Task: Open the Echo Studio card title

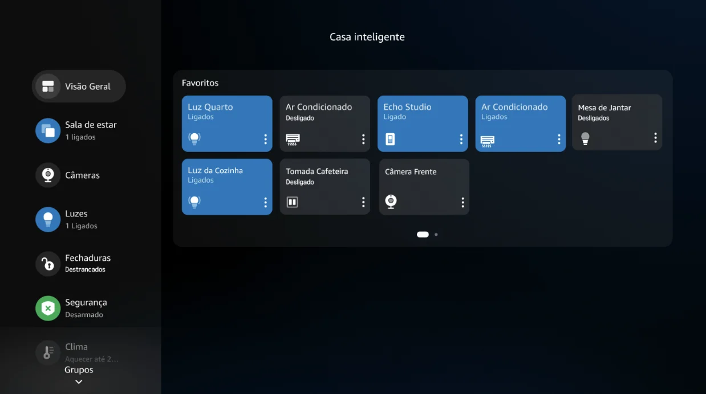Action: click(x=407, y=107)
